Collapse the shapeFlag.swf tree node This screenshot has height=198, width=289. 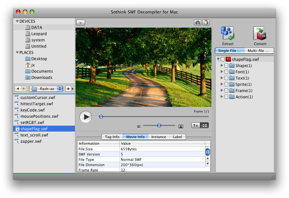(x=218, y=59)
